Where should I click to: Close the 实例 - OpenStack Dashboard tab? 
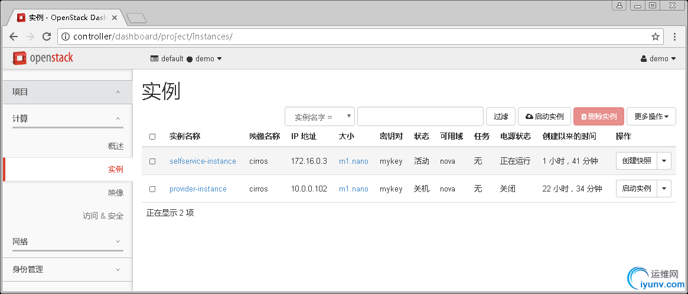(x=115, y=18)
